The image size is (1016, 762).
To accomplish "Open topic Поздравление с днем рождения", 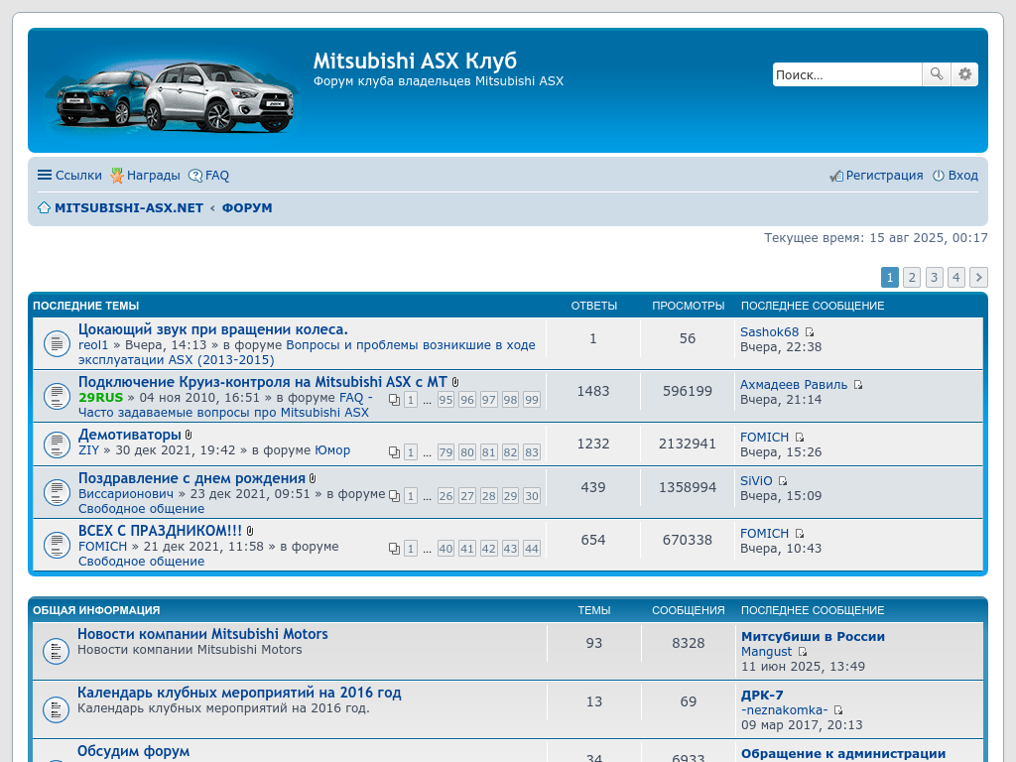I will (x=191, y=478).
